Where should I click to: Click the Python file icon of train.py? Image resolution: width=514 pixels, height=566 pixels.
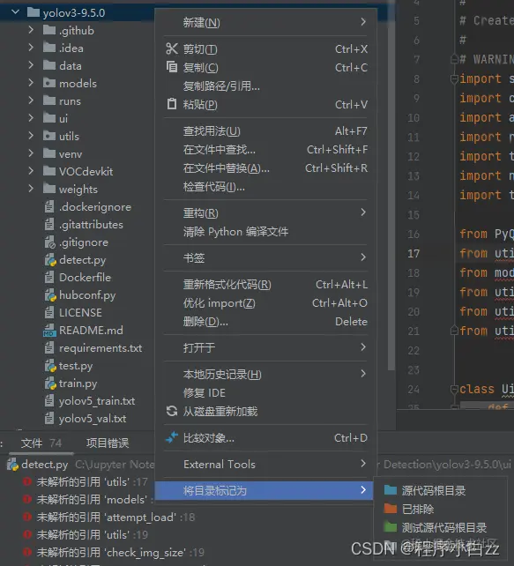click(50, 384)
